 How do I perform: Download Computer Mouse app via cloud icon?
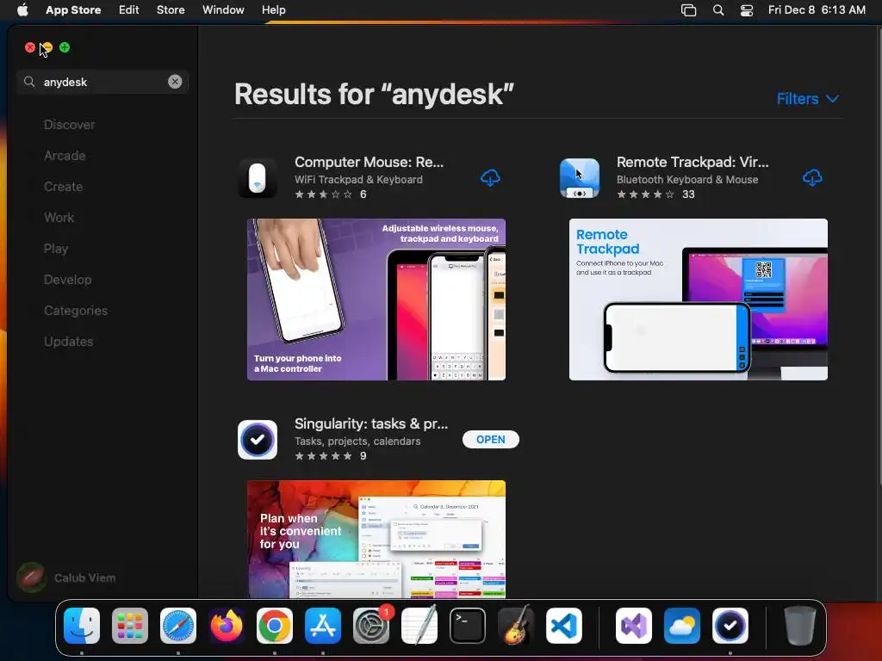(490, 178)
